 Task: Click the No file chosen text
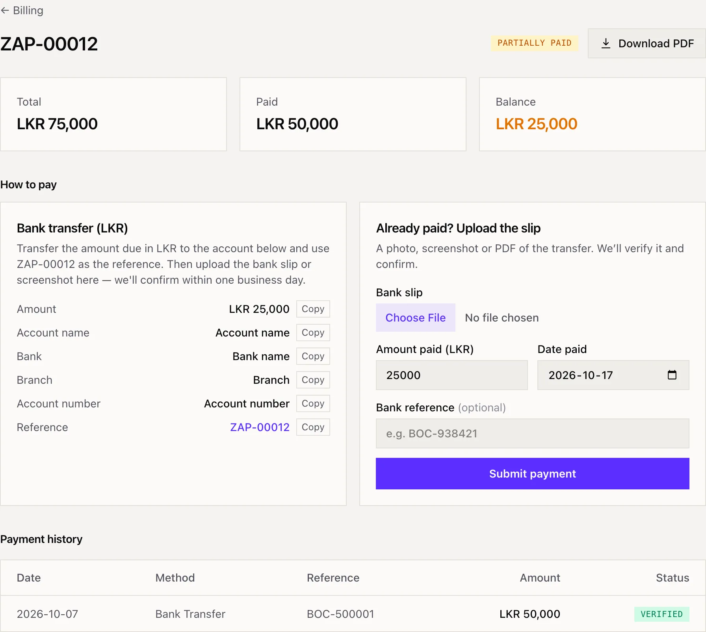502,318
